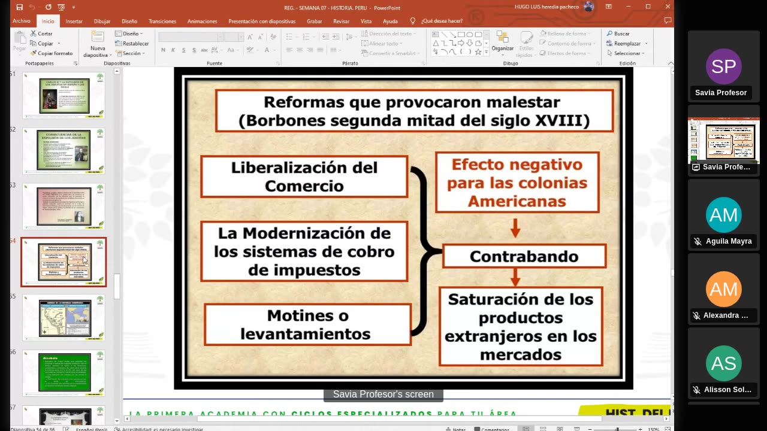767x431 pixels.
Task: Start slideshow from beginning quick access icon
Action: [x=61, y=7]
